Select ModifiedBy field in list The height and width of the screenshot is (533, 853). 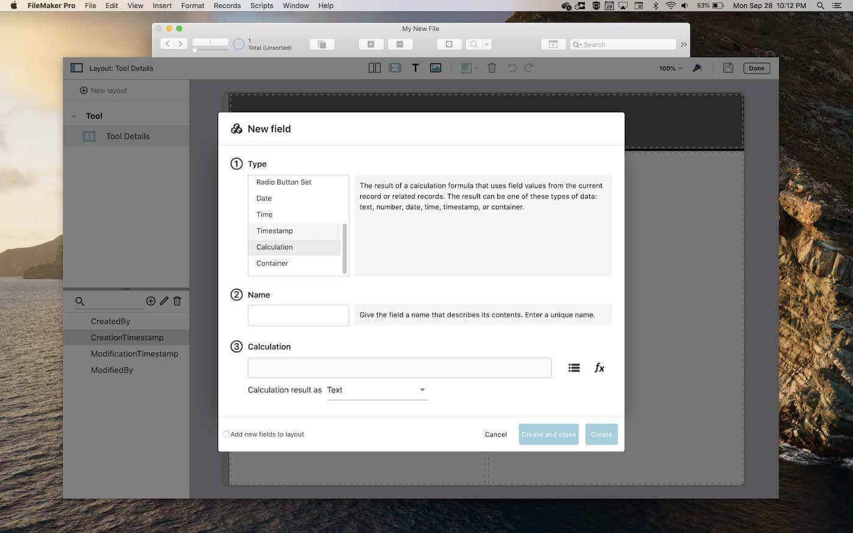126,370
